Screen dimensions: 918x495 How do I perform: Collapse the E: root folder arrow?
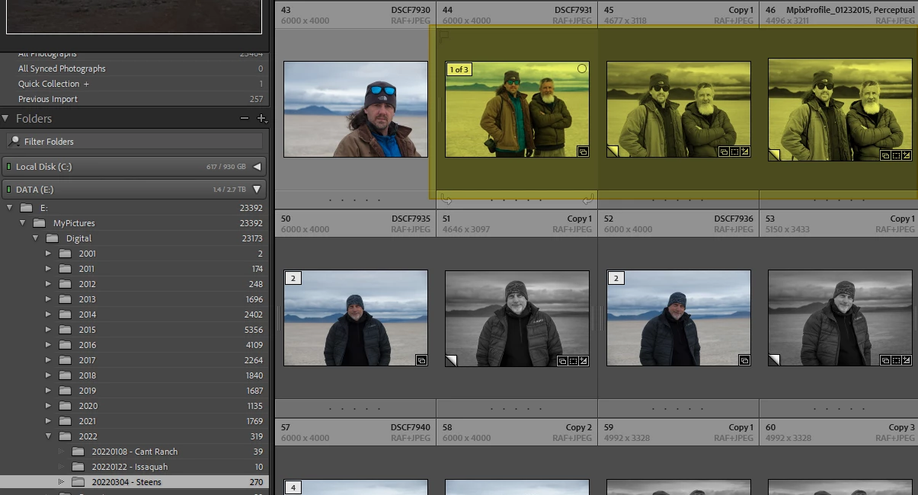9,208
